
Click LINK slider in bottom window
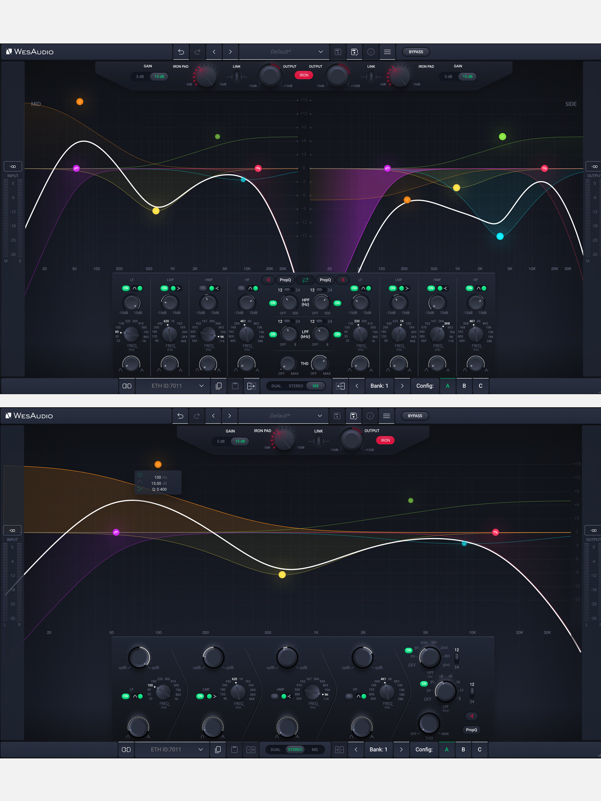318,441
